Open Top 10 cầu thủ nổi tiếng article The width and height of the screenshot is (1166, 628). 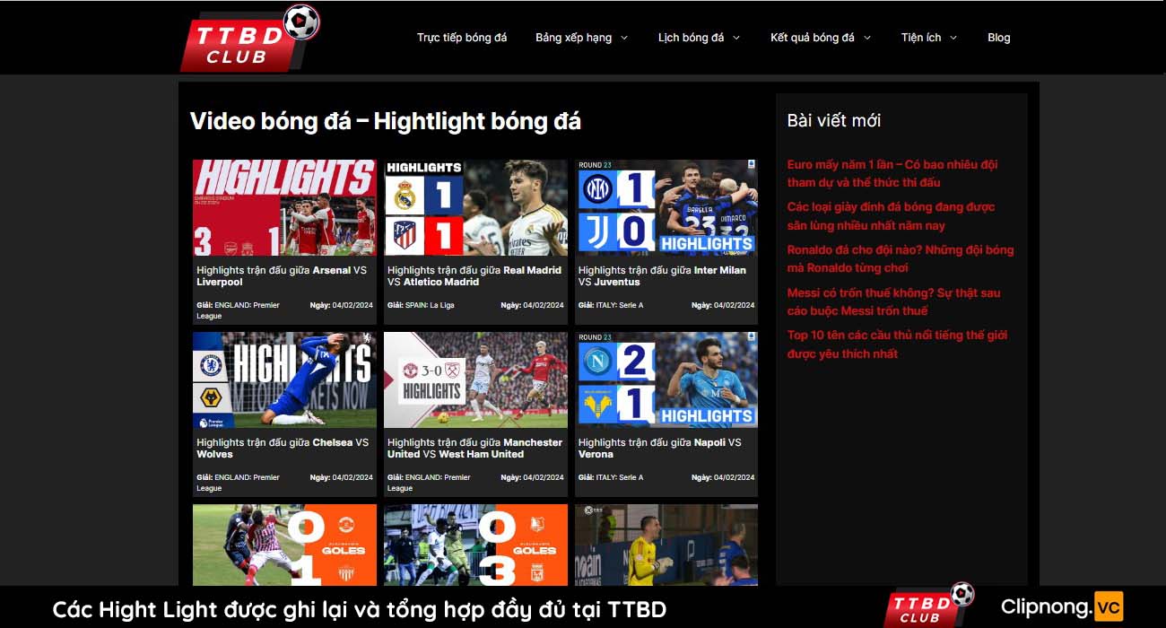897,344
